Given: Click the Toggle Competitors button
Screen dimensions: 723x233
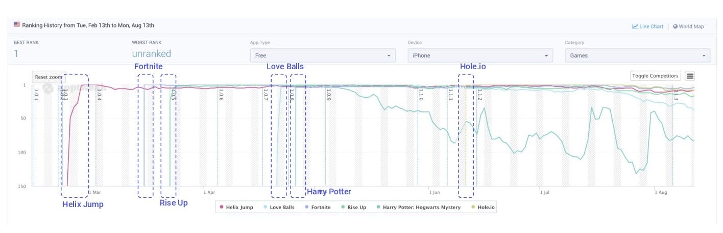Looking at the screenshot, I should [655, 76].
